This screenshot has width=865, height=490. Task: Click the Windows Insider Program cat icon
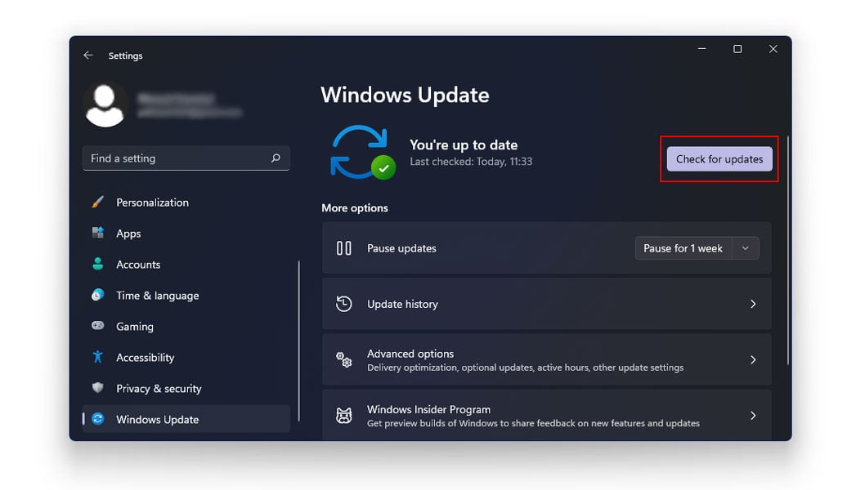pyautogui.click(x=343, y=415)
